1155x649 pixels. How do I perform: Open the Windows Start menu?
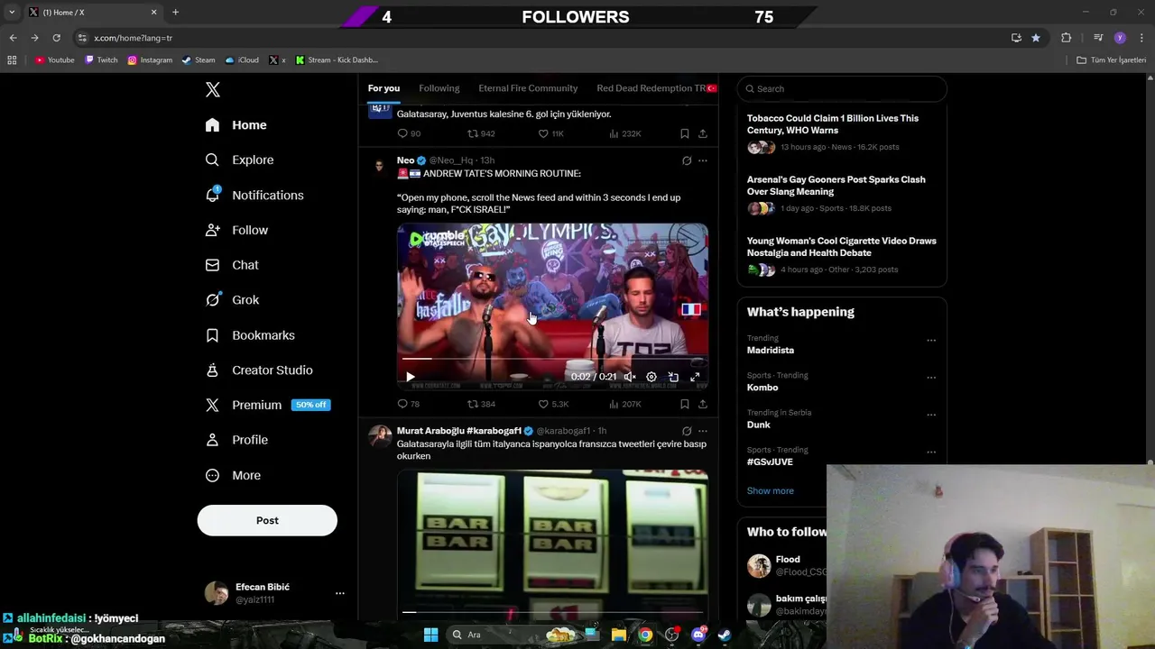coord(431,635)
